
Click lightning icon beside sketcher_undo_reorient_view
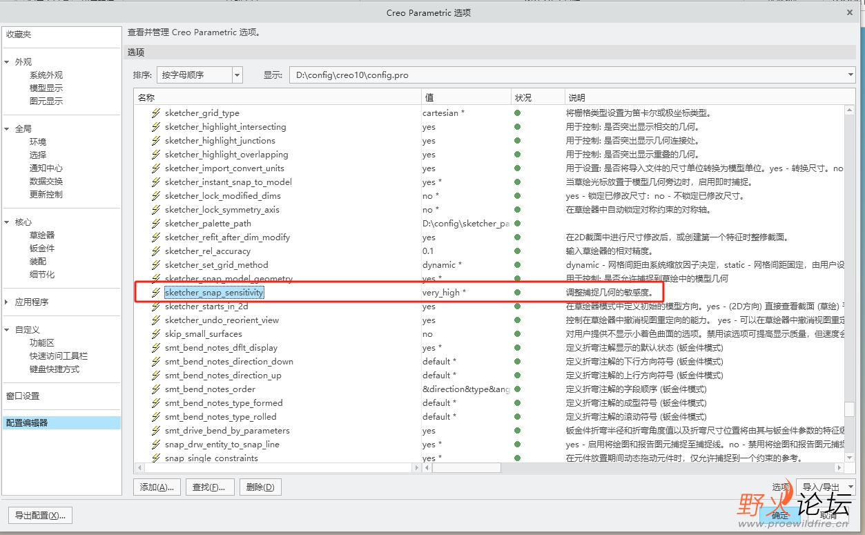tap(156, 320)
